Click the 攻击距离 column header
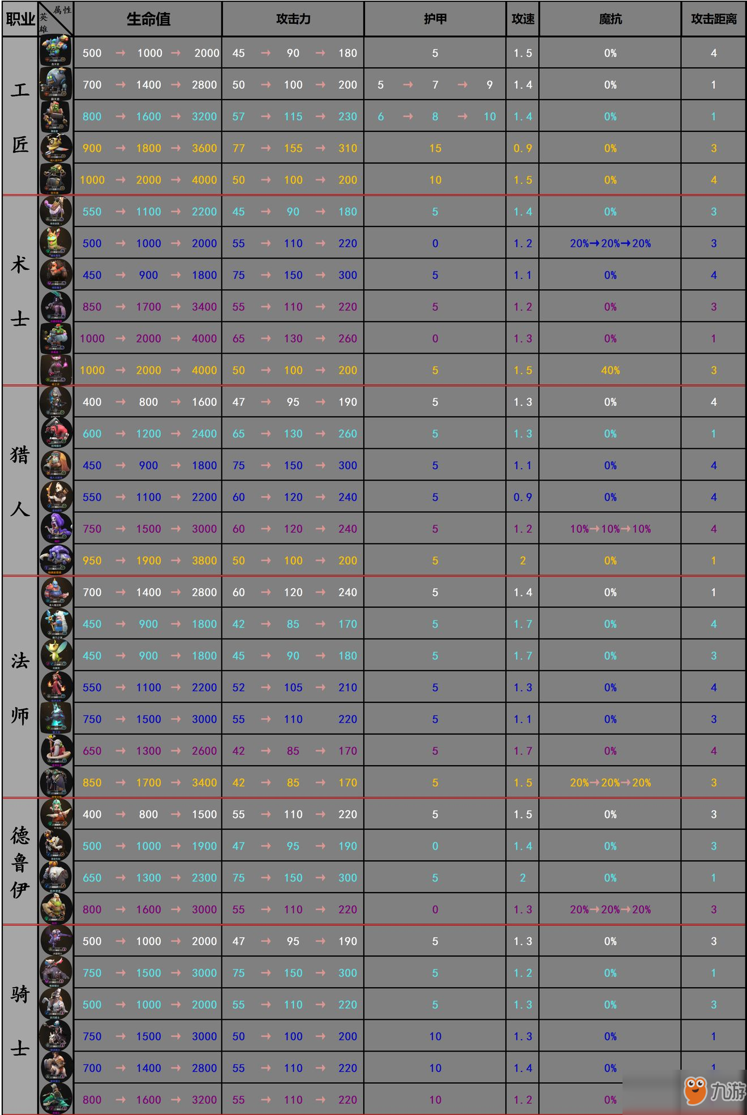 [x=714, y=19]
